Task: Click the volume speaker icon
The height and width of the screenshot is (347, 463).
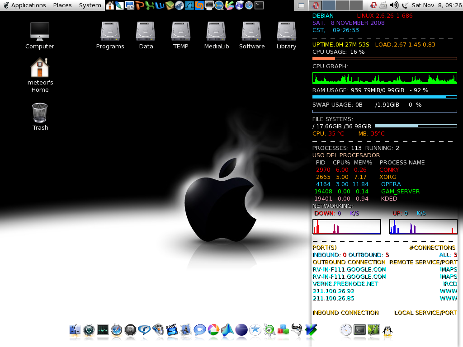Action: point(394,5)
